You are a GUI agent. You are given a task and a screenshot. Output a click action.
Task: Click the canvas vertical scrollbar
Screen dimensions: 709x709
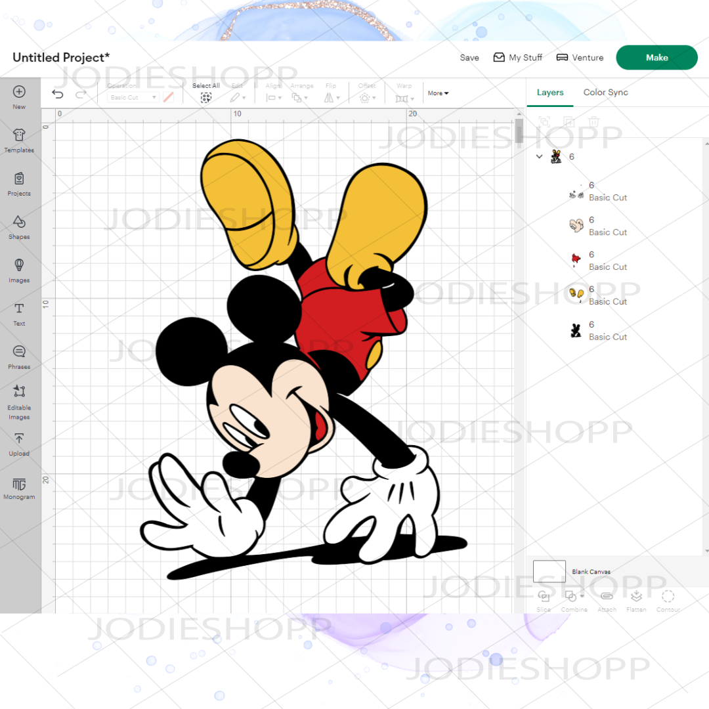(x=519, y=130)
